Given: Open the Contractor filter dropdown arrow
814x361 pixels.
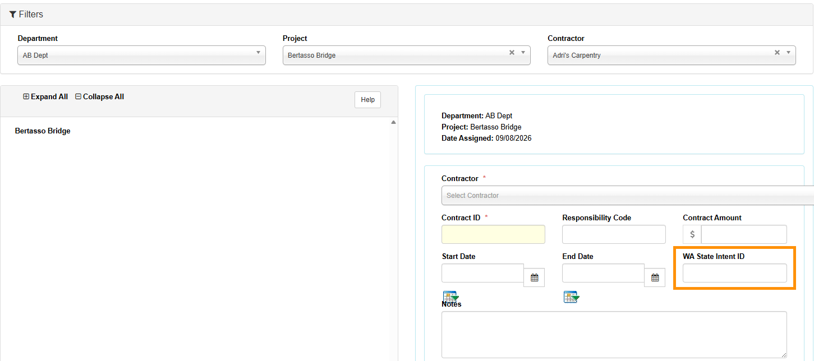Looking at the screenshot, I should coord(788,53).
